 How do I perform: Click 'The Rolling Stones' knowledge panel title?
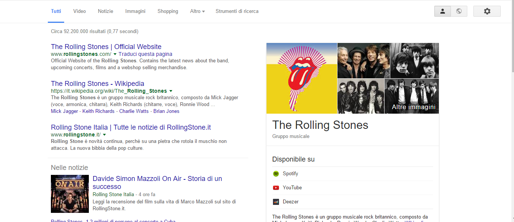[x=320, y=125]
